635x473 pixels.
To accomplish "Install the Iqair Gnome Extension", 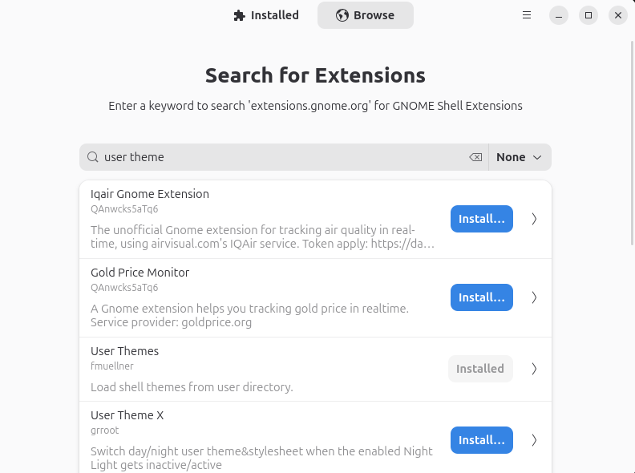I will coord(481,219).
